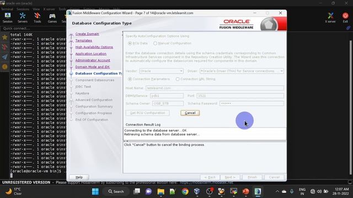The height and width of the screenshot is (198, 353).
Task: Open the Vendor dropdown showing Oracle
Action: (161, 71)
